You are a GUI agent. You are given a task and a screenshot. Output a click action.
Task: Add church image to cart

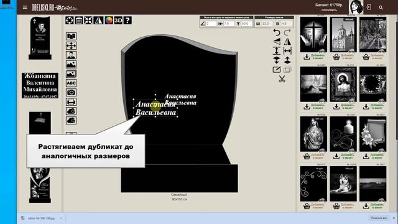click(x=344, y=57)
